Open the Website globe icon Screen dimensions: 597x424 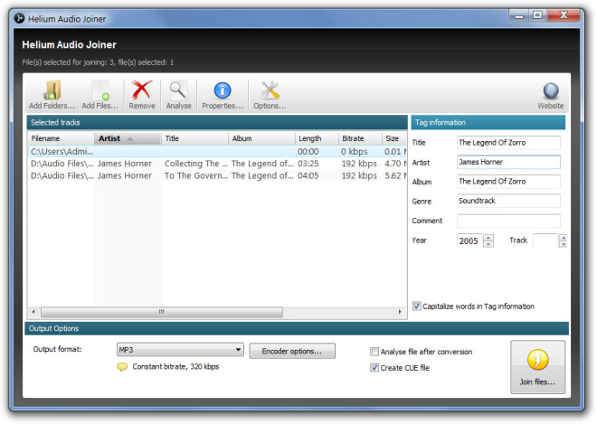[551, 91]
